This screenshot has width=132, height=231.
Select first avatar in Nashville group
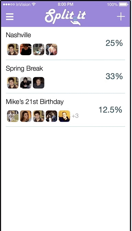(x=13, y=50)
